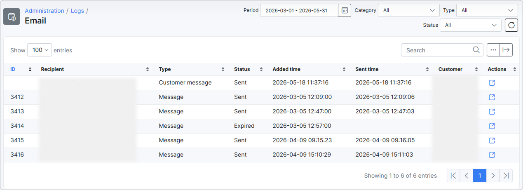The width and height of the screenshot is (523, 190).
Task: Open the period calendar picker icon
Action: click(345, 10)
